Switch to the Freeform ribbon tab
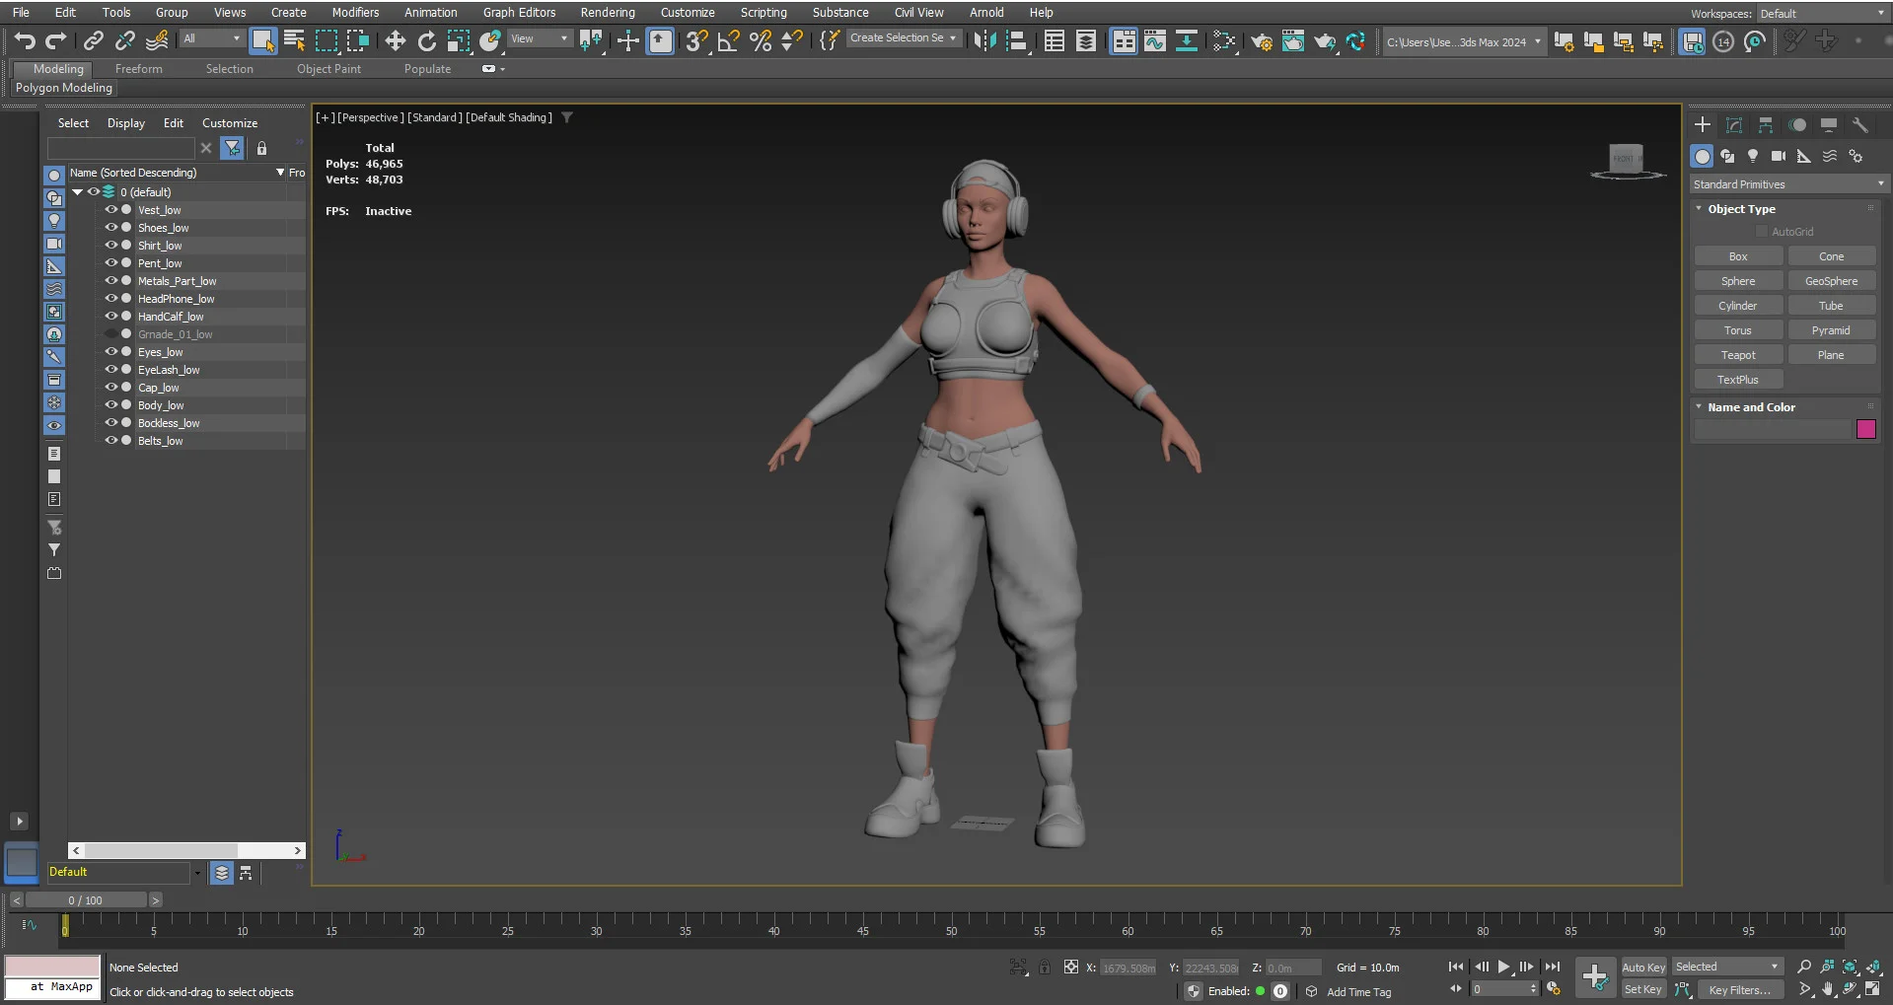The height and width of the screenshot is (1005, 1893). click(139, 69)
